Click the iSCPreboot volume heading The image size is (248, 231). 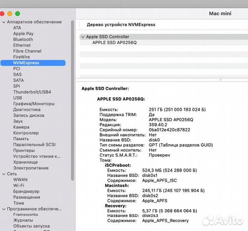[x=118, y=166]
